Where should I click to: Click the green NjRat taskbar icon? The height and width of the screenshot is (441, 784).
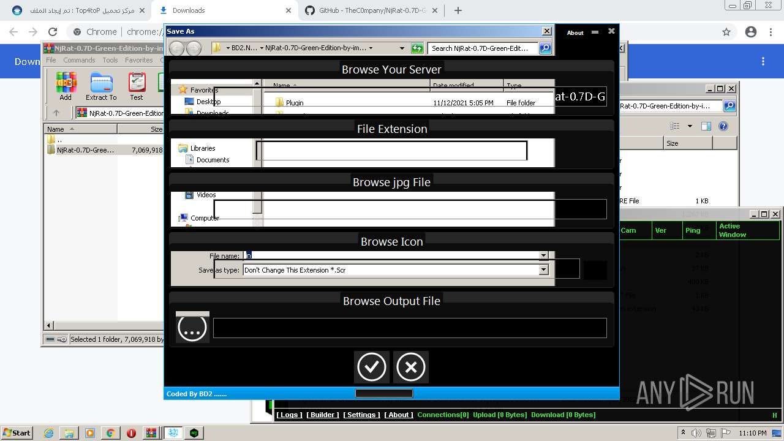click(x=194, y=433)
